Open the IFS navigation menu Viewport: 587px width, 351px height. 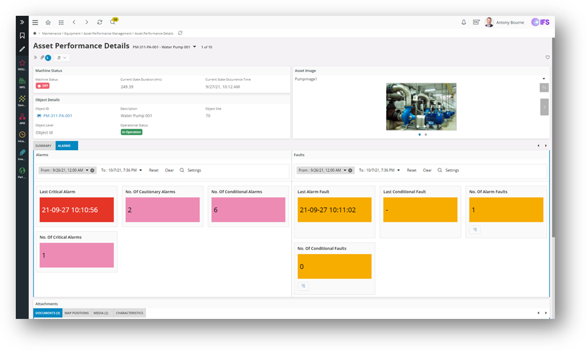coord(35,22)
